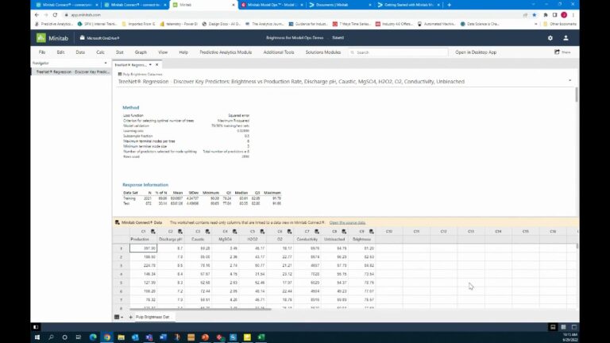This screenshot has height=343, width=610.
Task: Open the File menu
Action: pyautogui.click(x=42, y=52)
